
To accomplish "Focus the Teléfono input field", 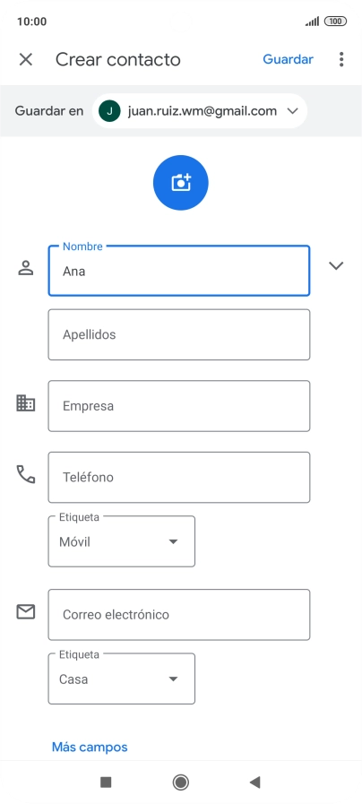I will [x=179, y=477].
